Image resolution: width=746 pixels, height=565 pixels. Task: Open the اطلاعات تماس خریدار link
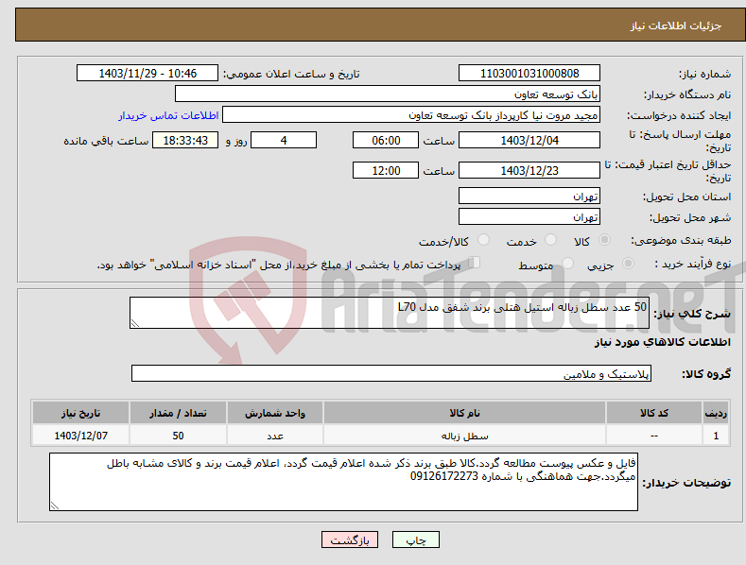[x=168, y=115]
